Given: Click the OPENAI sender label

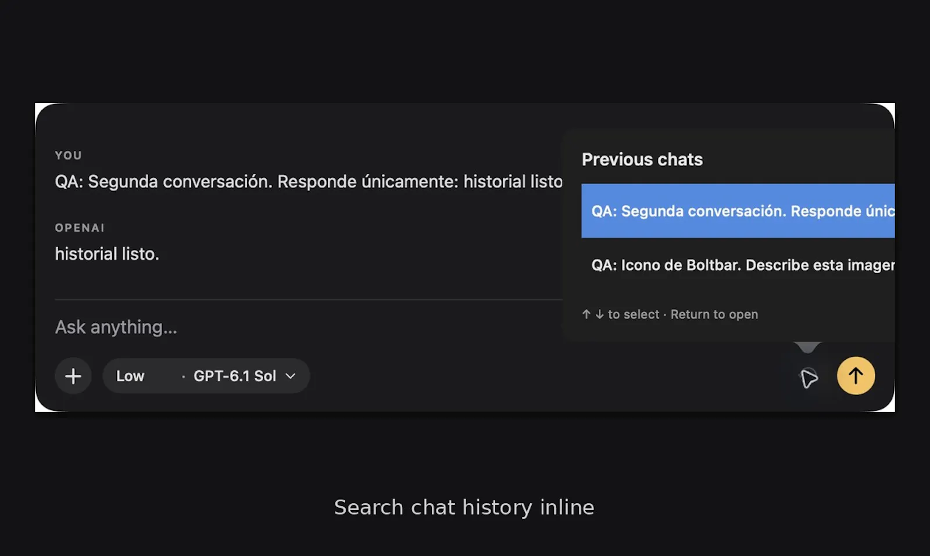Looking at the screenshot, I should click(x=80, y=228).
